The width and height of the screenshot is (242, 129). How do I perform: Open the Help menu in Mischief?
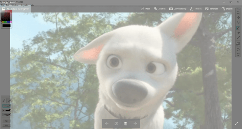click(x=32, y=5)
